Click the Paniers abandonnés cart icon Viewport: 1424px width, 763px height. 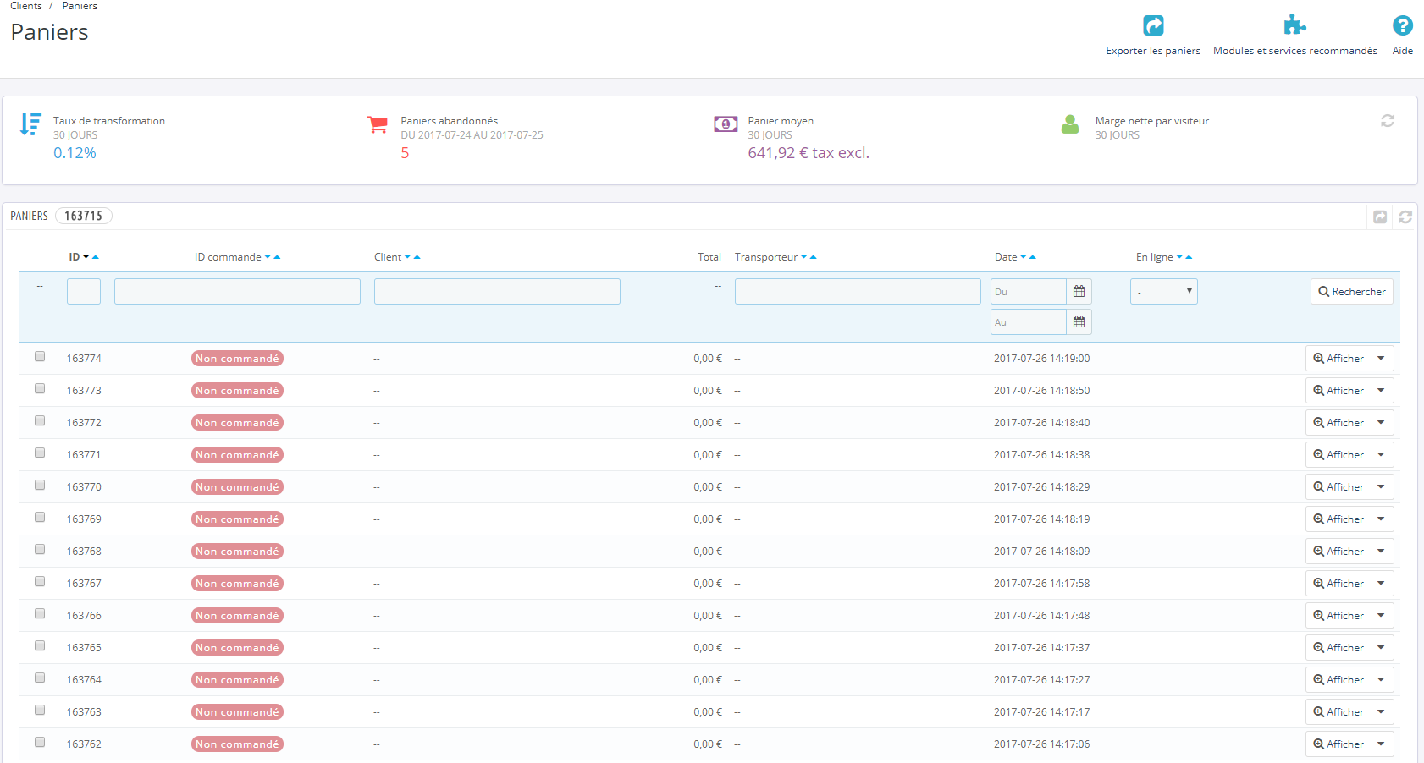click(x=378, y=124)
